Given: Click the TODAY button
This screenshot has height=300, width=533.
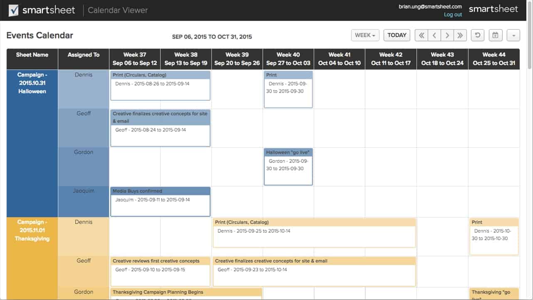Looking at the screenshot, I should [397, 35].
